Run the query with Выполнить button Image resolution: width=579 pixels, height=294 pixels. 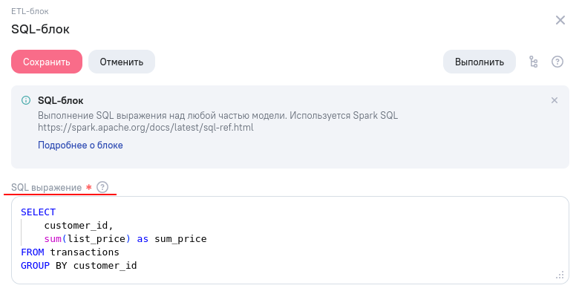coord(480,62)
